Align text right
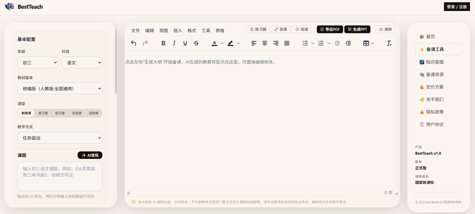Image resolution: width=475 pixels, height=214 pixels. point(276,43)
